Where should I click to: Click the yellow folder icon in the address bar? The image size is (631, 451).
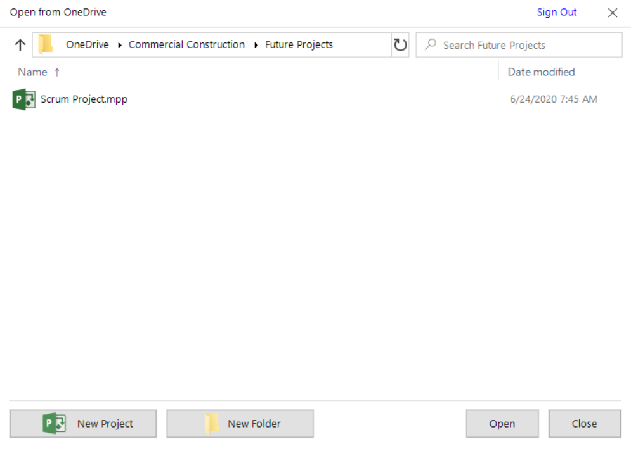46,45
